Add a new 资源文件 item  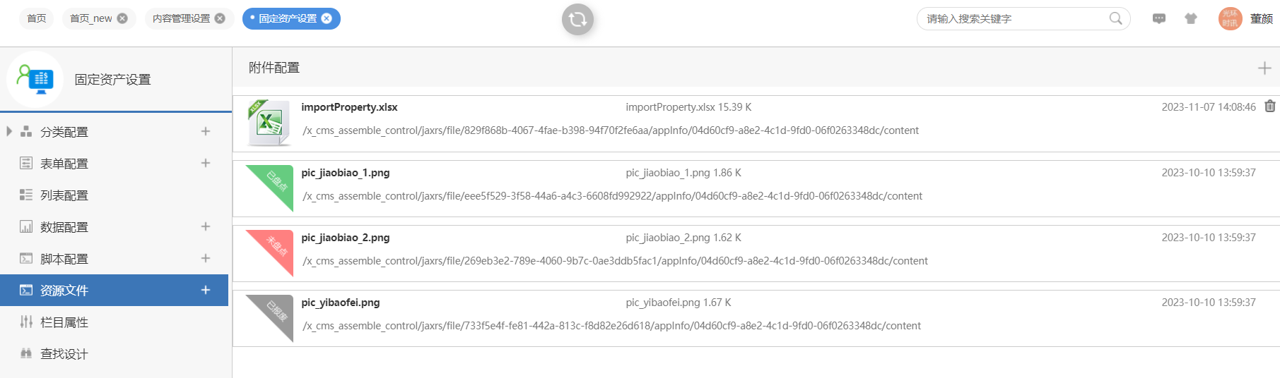(206, 290)
